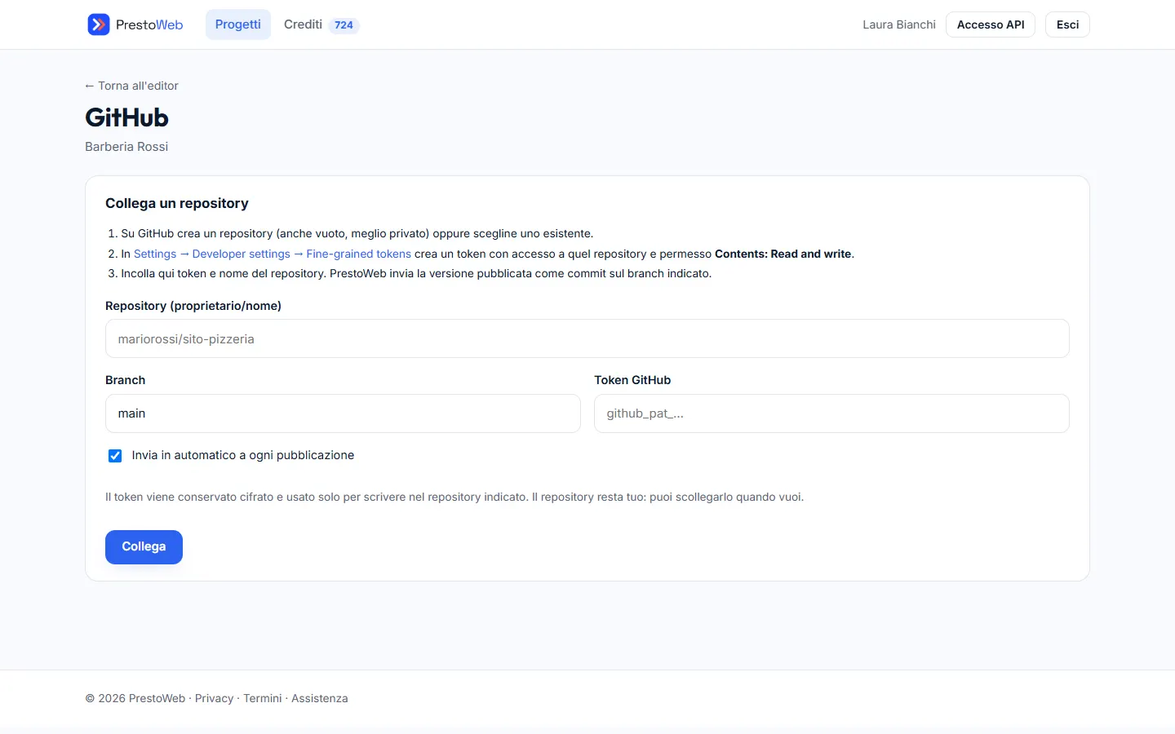The width and height of the screenshot is (1175, 734).
Task: Click the Branch field label
Action: pos(125,380)
